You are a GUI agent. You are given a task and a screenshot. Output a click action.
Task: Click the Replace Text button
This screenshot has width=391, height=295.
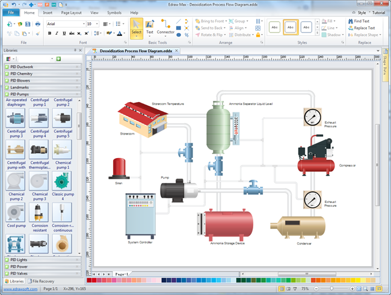click(x=361, y=28)
